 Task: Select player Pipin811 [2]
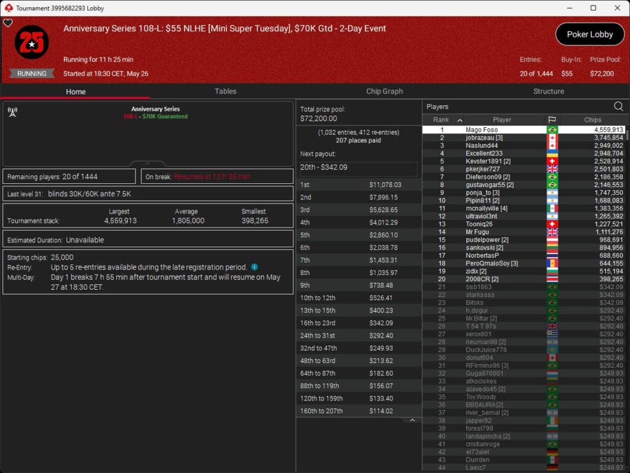524,201
